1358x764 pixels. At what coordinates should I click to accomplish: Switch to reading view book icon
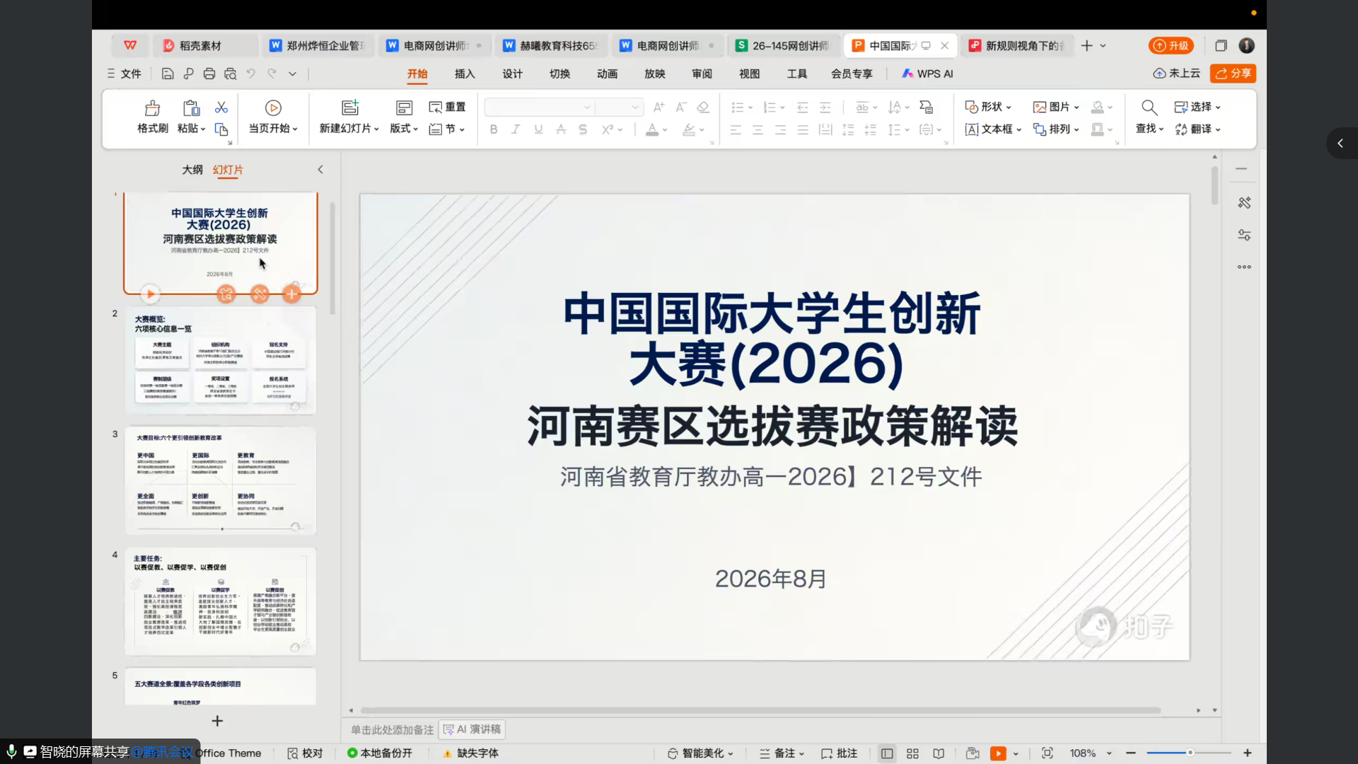(x=939, y=754)
